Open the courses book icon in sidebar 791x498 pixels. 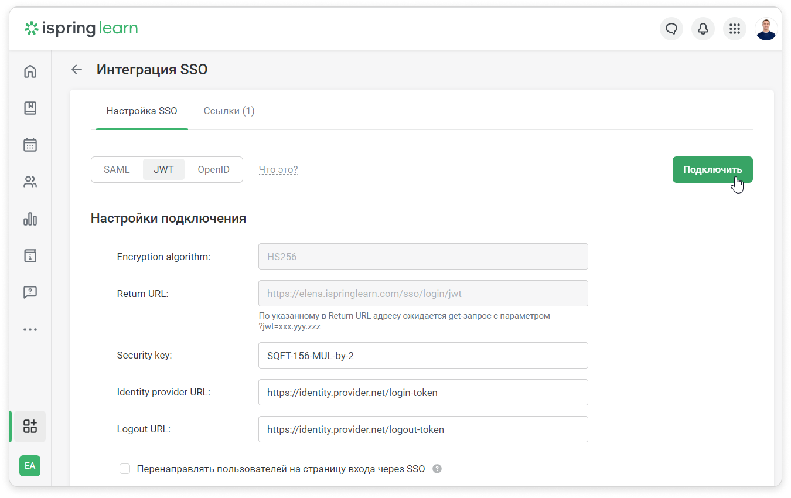coord(30,108)
